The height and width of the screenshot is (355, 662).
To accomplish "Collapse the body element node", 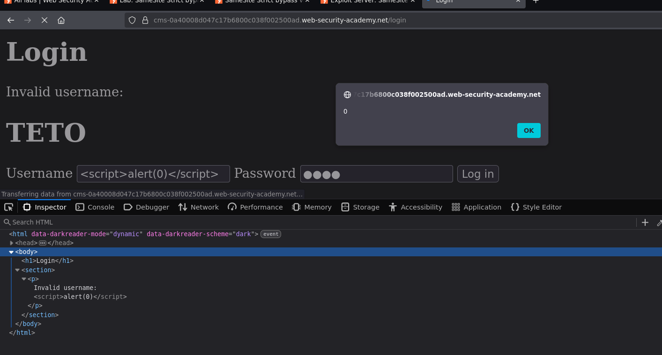I will 12,252.
